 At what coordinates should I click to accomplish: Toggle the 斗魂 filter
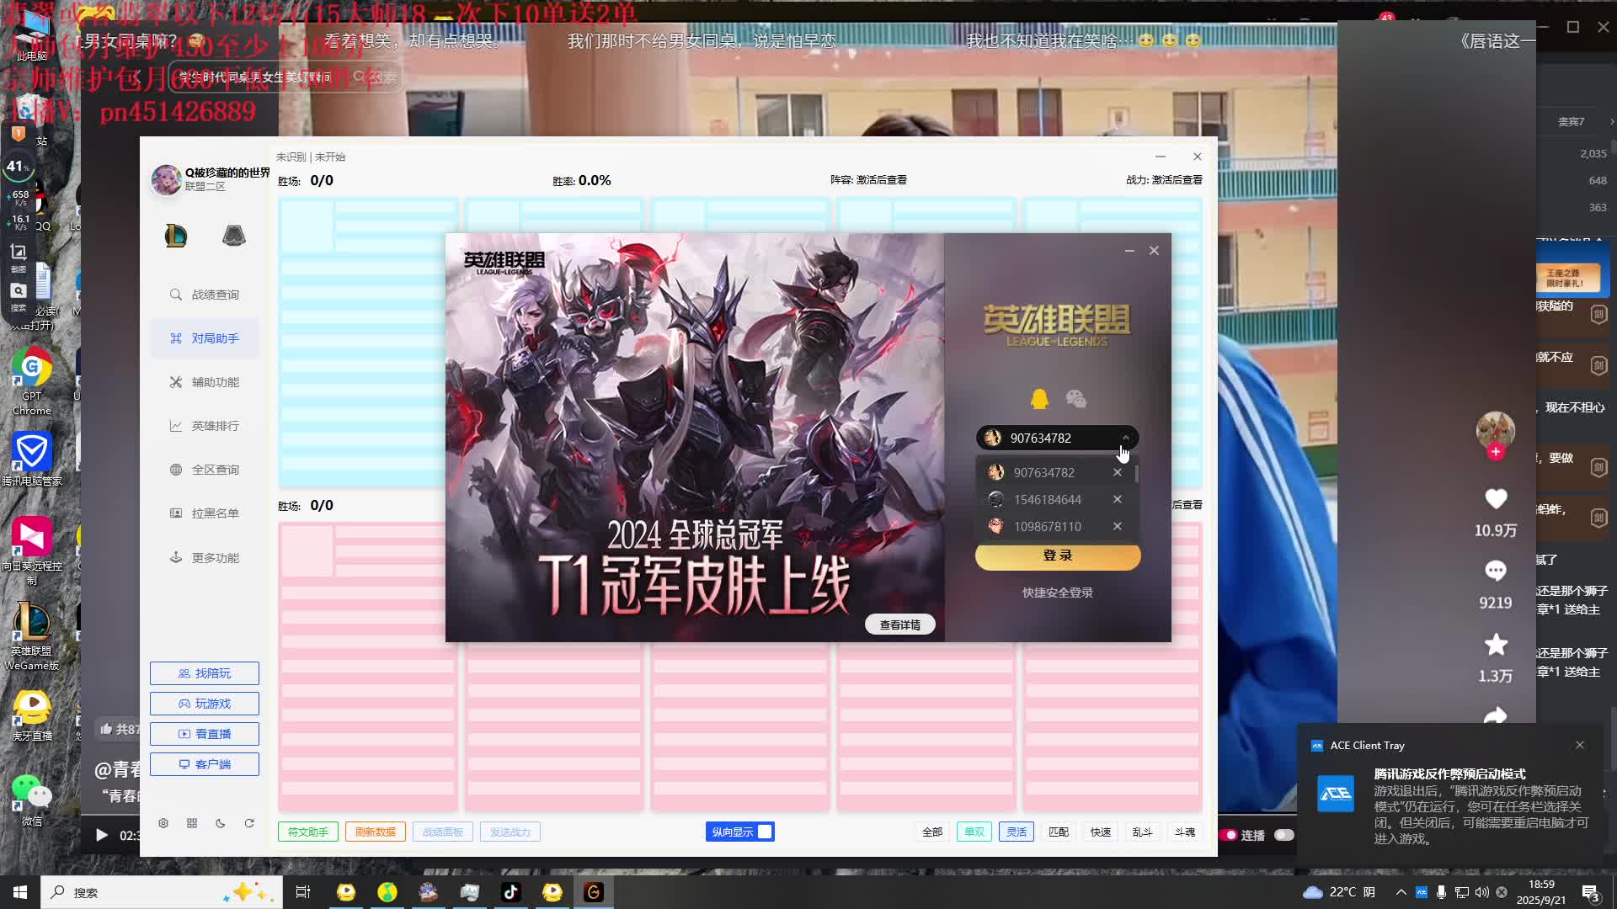(x=1185, y=832)
